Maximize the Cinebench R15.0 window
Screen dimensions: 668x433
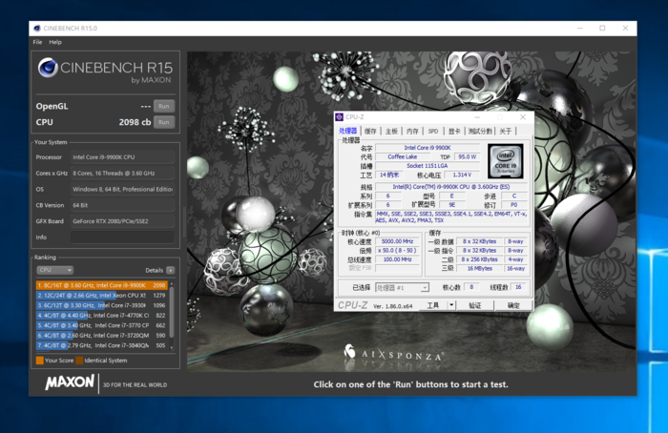602,28
